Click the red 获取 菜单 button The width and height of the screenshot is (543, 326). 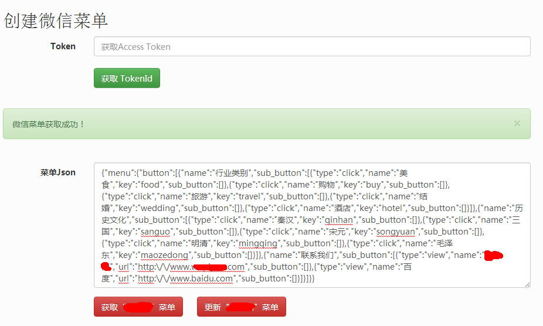point(138,307)
